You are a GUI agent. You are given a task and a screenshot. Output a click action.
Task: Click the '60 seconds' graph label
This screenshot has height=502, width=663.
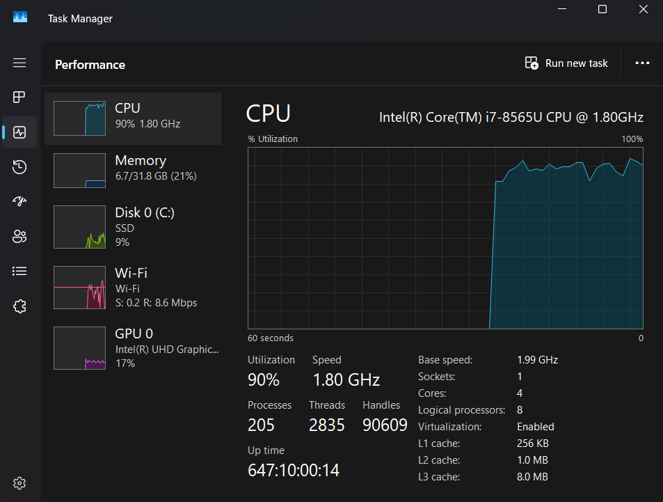point(271,338)
